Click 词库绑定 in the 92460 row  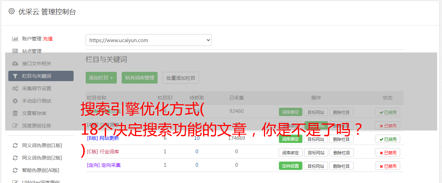click(290, 112)
